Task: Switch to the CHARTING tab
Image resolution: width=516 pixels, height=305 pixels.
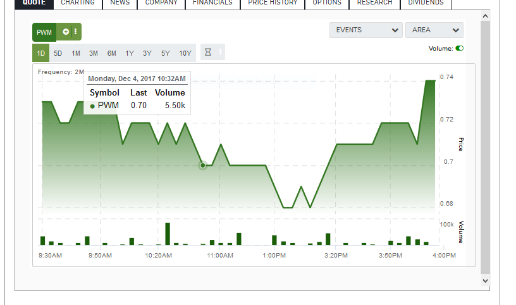Action: coord(78,3)
